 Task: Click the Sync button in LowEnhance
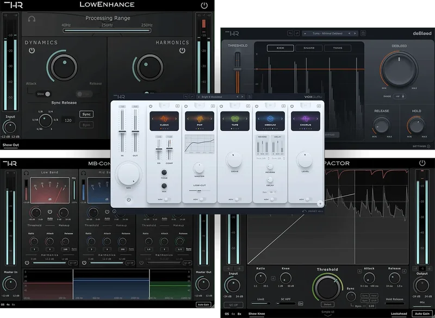click(86, 114)
